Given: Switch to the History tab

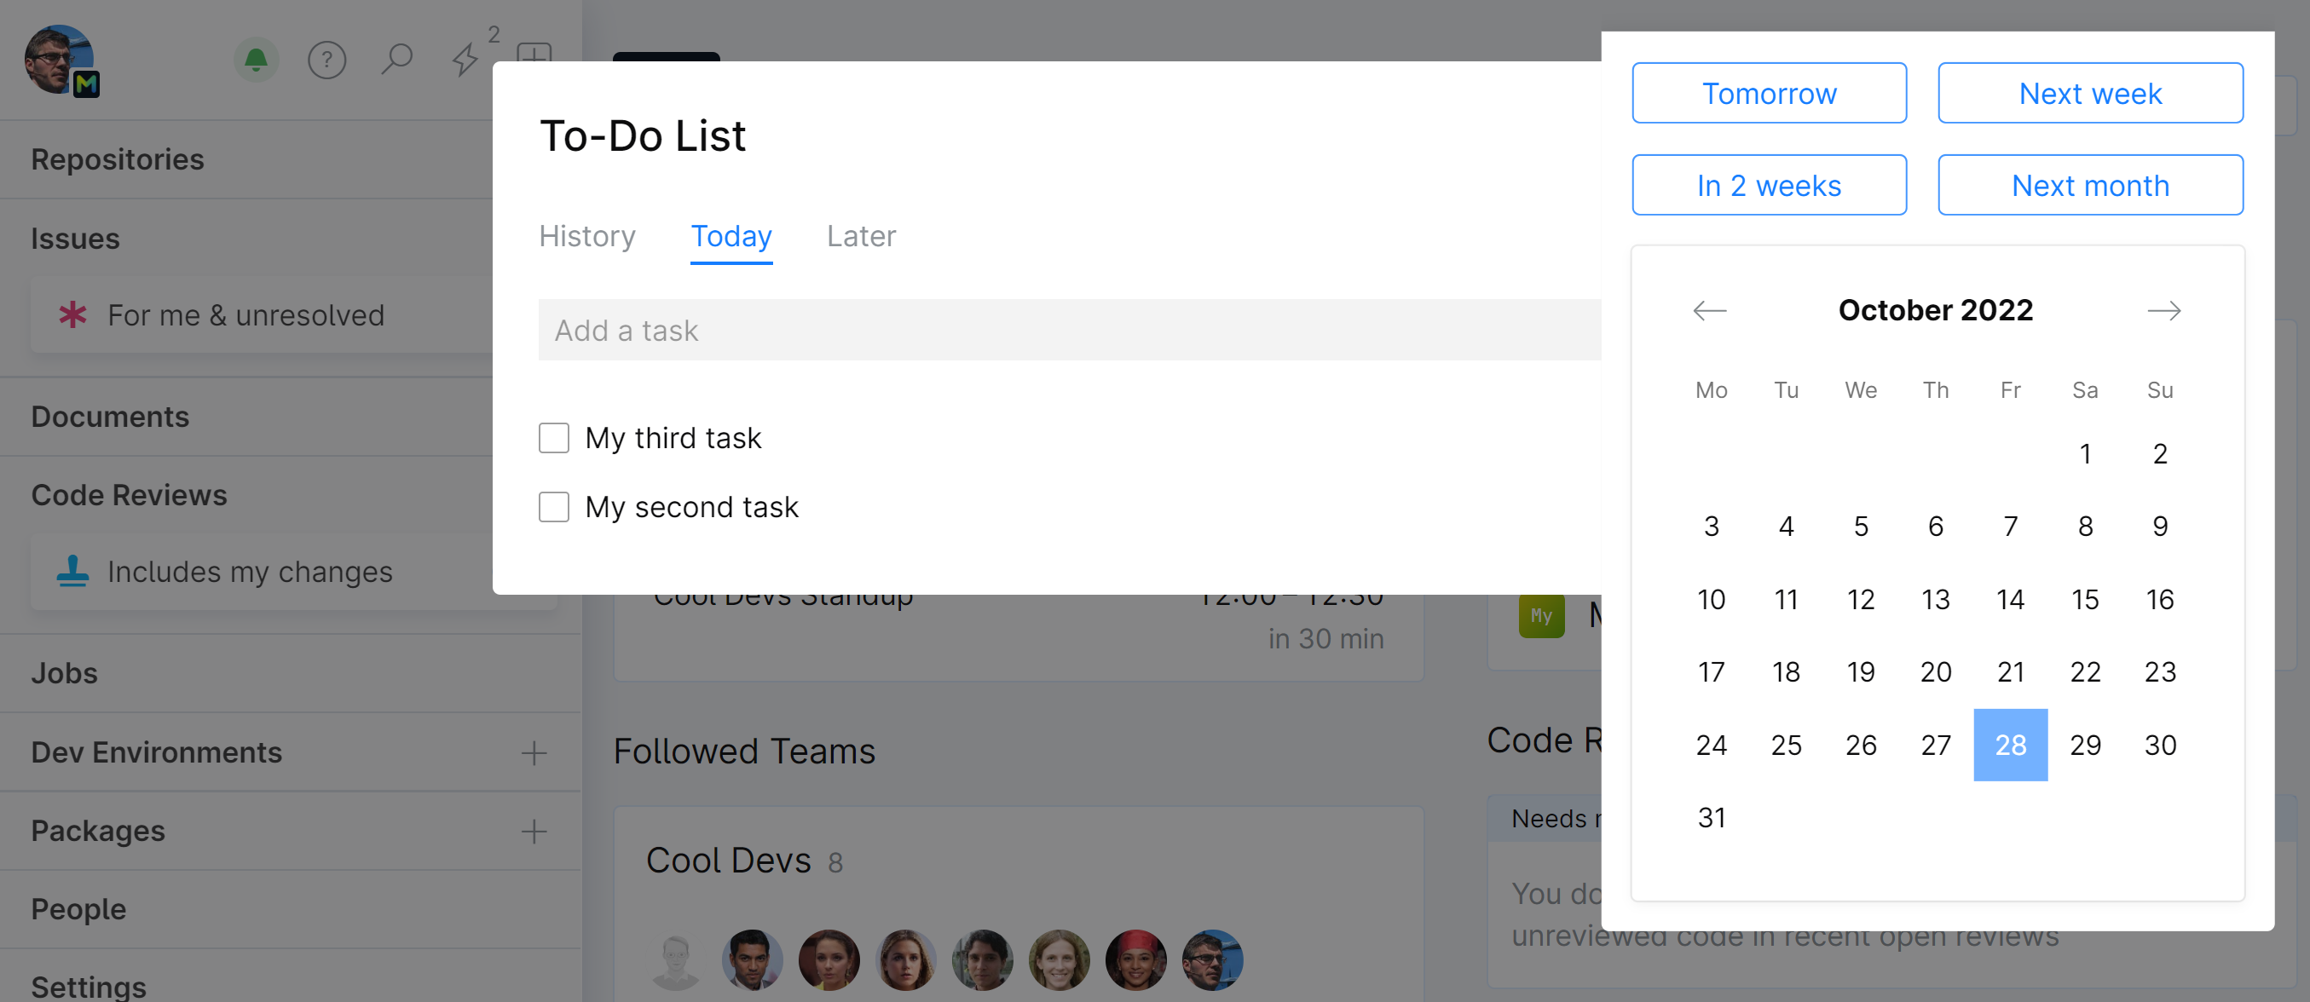Looking at the screenshot, I should click(586, 237).
